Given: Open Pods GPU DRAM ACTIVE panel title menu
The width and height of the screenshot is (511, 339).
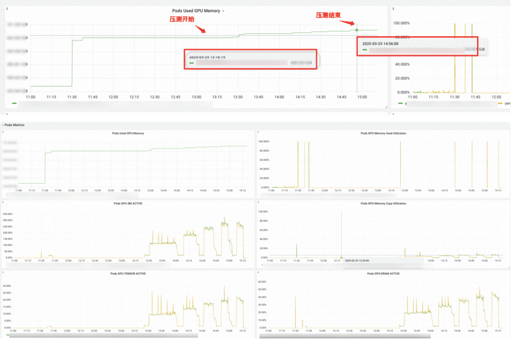Looking at the screenshot, I should click(383, 274).
